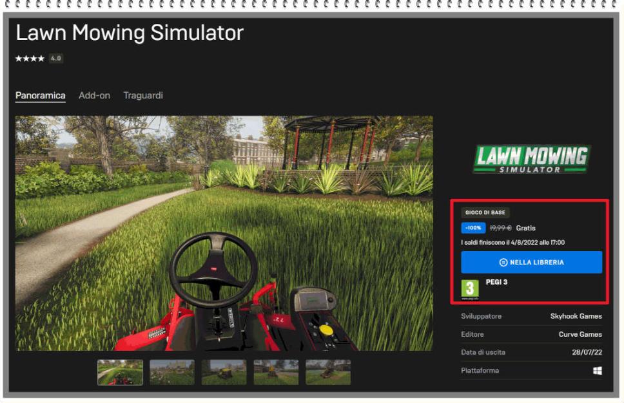Open the Skyhook Games developer link
This screenshot has height=403, width=624.
tap(578, 316)
